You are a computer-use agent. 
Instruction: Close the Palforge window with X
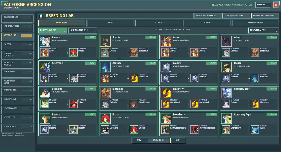coord(276,5)
